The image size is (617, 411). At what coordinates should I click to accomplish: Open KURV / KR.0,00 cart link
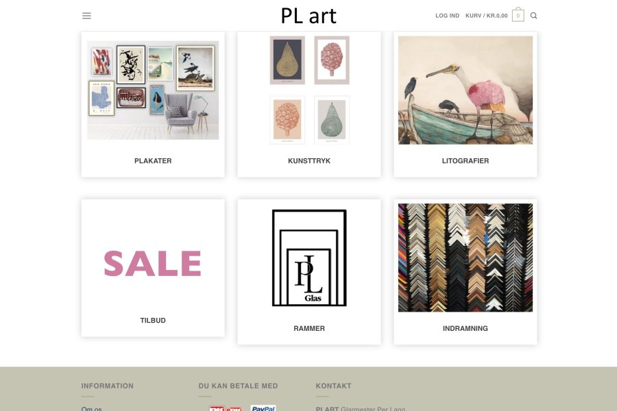(x=486, y=16)
